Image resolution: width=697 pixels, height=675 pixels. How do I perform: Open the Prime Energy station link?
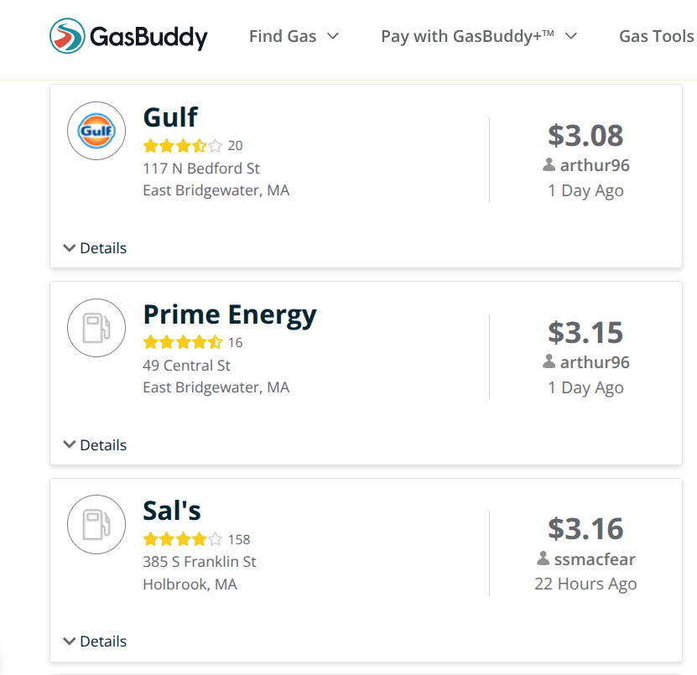[x=230, y=314]
